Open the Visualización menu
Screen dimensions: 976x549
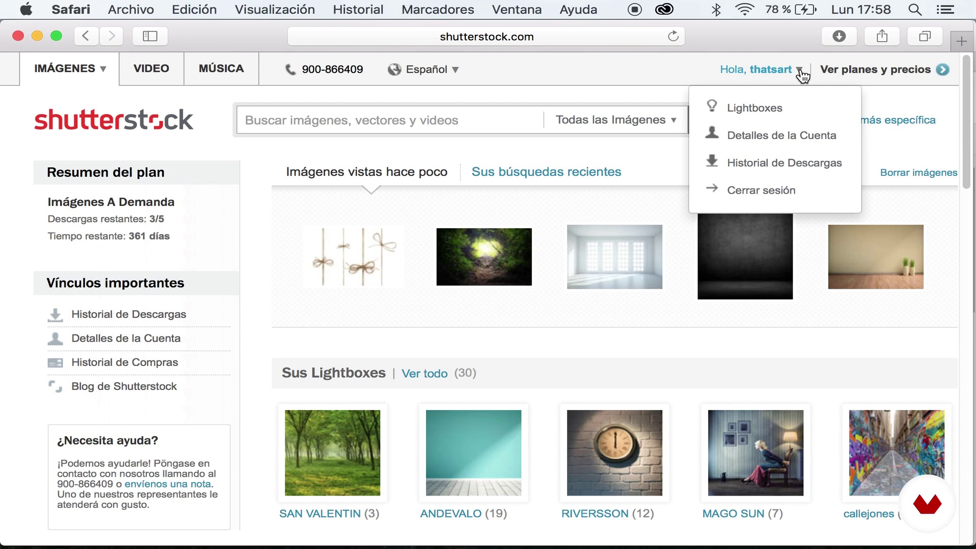[x=274, y=10]
